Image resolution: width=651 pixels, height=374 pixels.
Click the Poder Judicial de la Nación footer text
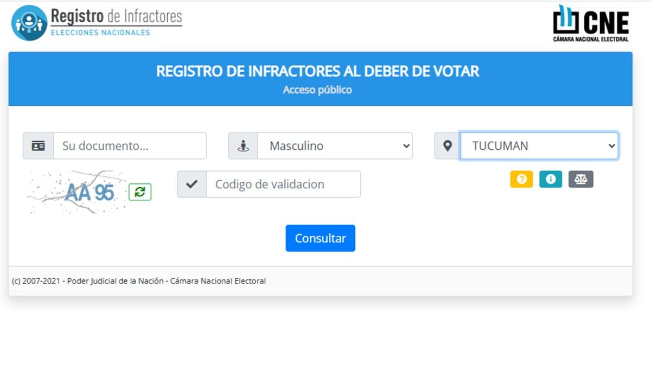[x=139, y=281]
